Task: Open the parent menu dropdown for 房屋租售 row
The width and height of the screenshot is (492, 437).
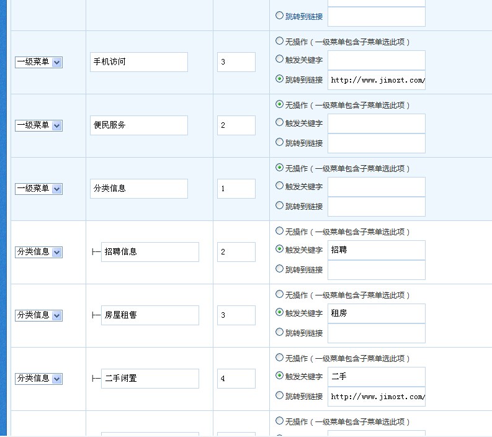Action: 38,315
